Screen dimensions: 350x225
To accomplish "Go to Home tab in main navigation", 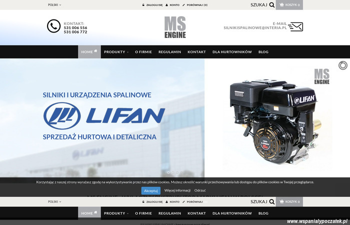I will tap(89, 52).
